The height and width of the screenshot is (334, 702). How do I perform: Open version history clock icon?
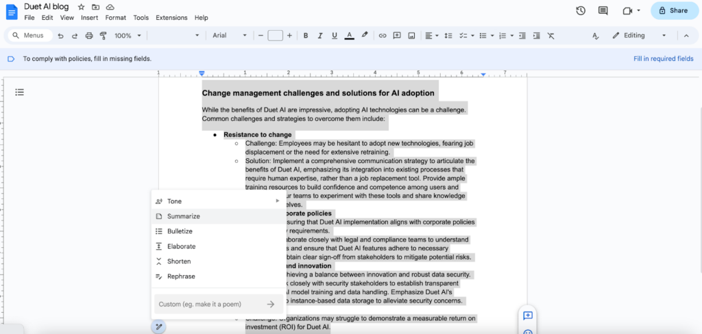581,11
